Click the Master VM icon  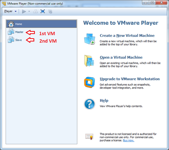[11, 32]
